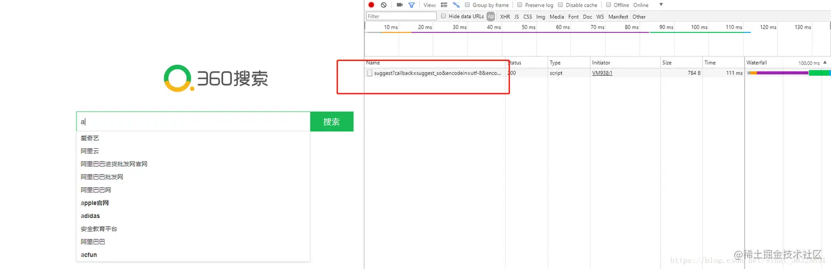Sort requests by Type column

pyautogui.click(x=568, y=63)
